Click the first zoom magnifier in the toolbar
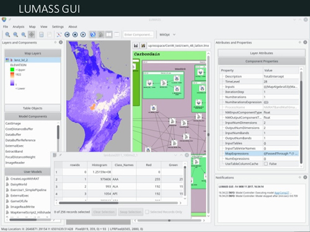Image resolution: width=310 pixels, height=232 pixels. [x=7, y=35]
